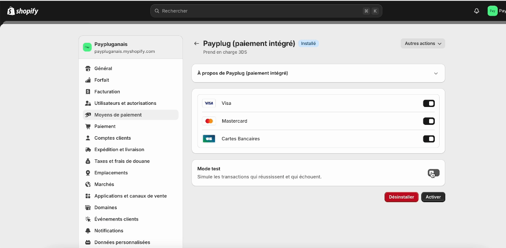Click the Facturation receipt icon

[88, 92]
